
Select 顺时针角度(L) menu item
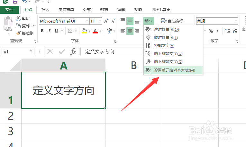pos(173,38)
